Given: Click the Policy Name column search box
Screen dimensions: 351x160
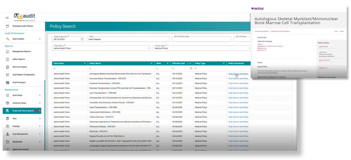Looking at the screenshot, I should [121, 68].
